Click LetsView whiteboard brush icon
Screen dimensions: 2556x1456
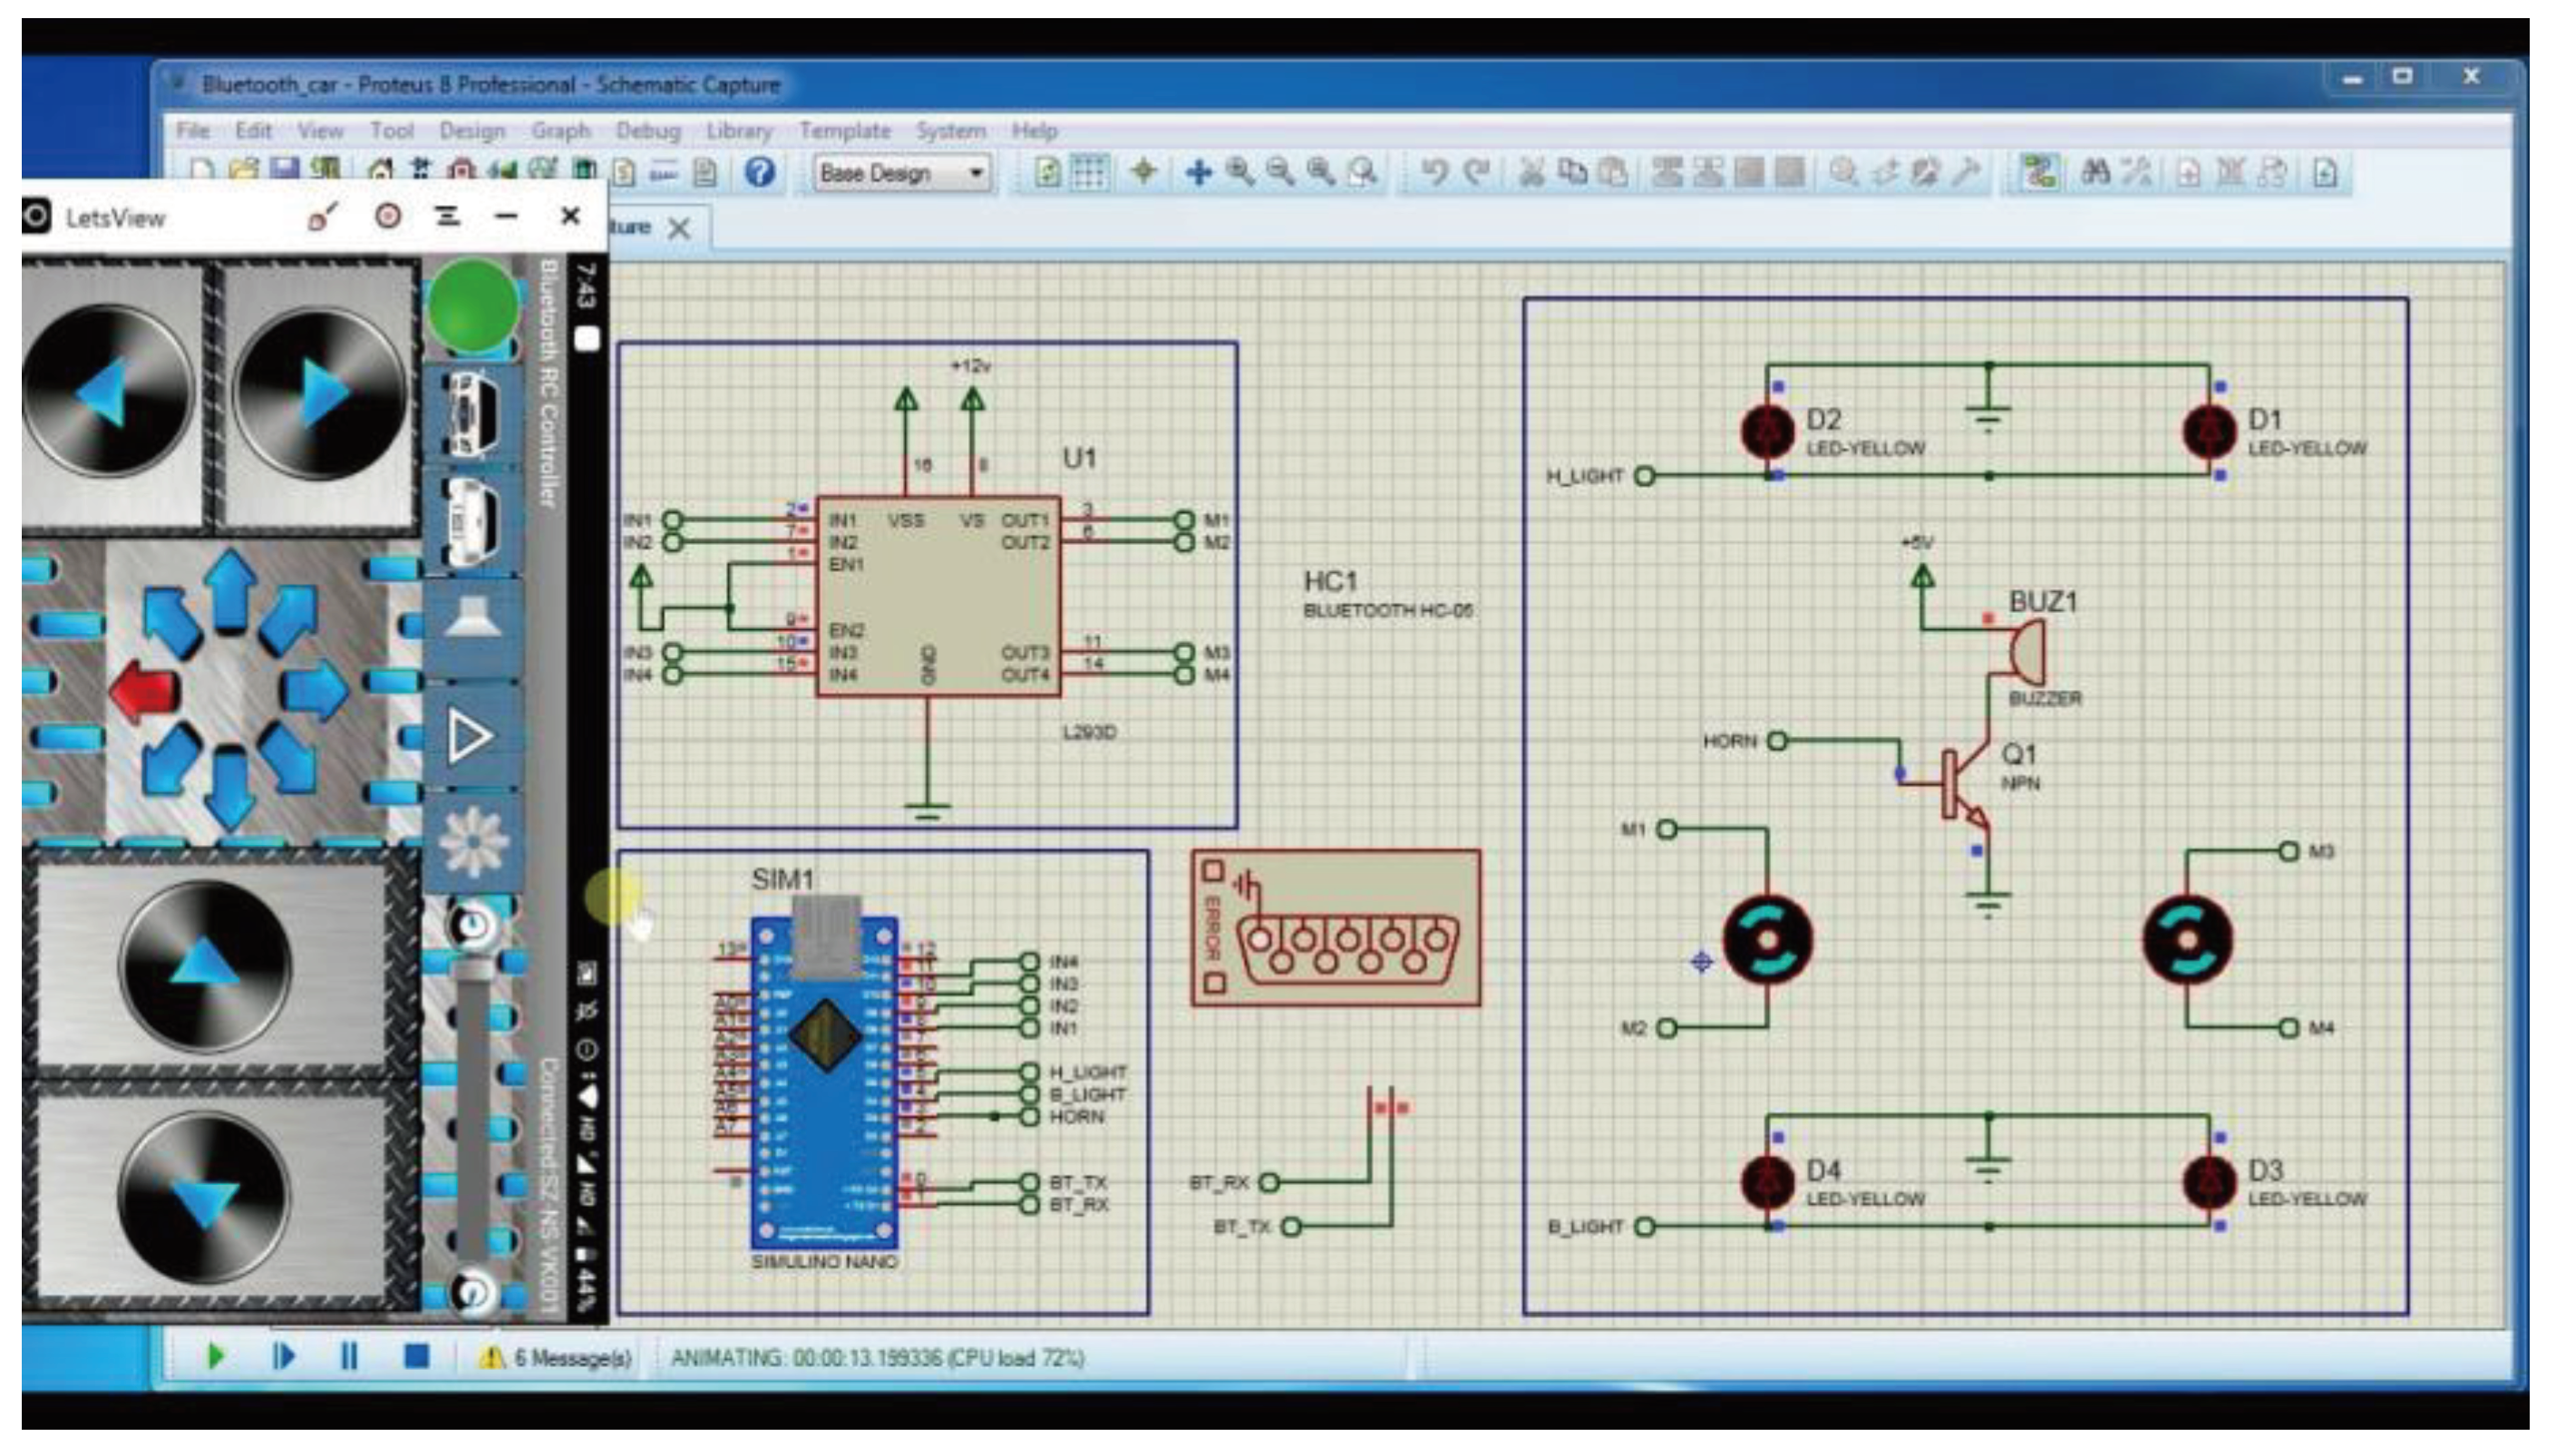pos(323,216)
